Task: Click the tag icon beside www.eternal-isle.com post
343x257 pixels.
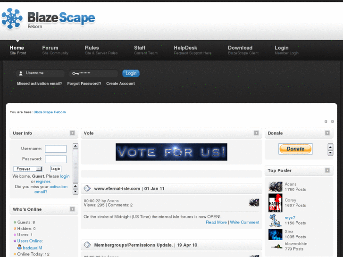Action: point(87,188)
